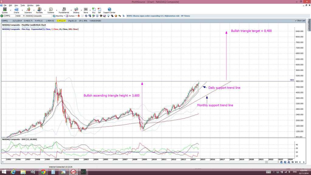The height and width of the screenshot is (175, 311).
Task: Click the Buy order icon
Action: click(94, 10)
